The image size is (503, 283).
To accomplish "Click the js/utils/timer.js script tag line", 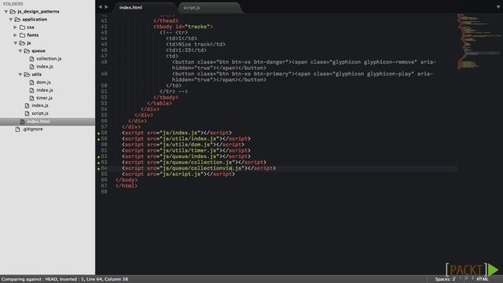I will pyautogui.click(x=186, y=150).
